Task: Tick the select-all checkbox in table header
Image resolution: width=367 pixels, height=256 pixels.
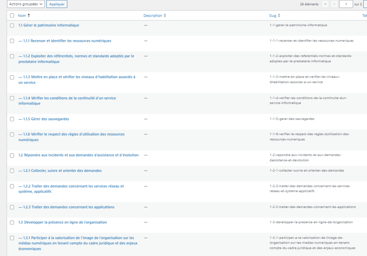Action: (x=12, y=16)
